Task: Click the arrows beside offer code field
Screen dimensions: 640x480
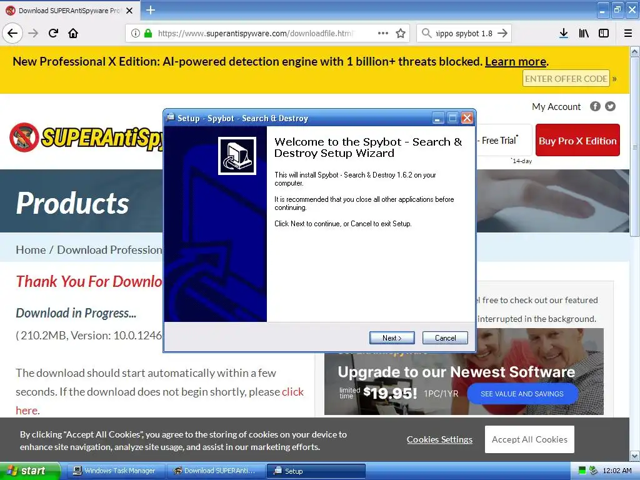Action: pyautogui.click(x=615, y=79)
